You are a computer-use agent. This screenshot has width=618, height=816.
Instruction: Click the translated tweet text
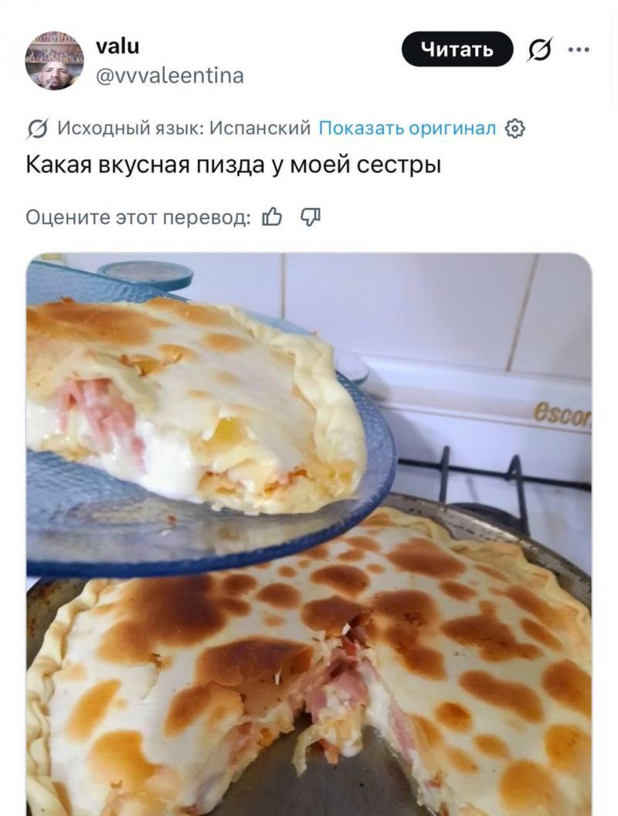[x=233, y=165]
